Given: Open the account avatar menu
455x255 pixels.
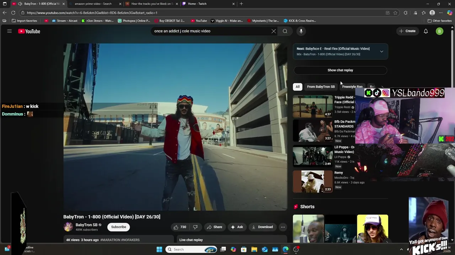Looking at the screenshot, I should point(440,31).
